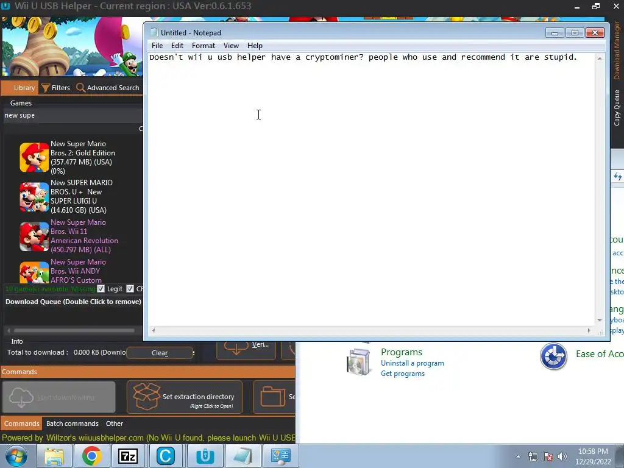
Task: Open Notepad Edit menu
Action: coord(177,46)
